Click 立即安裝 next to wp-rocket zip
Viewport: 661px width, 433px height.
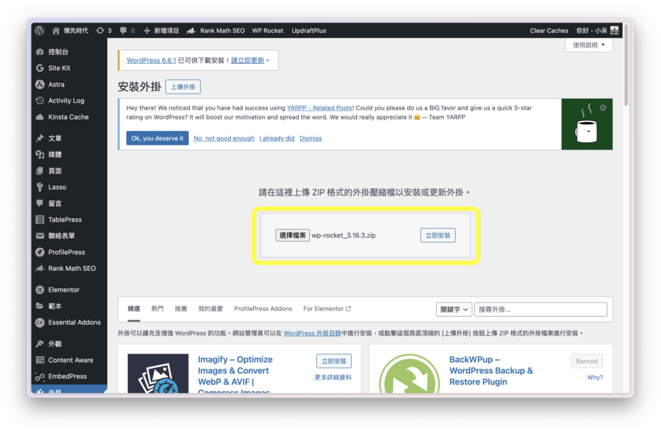(438, 235)
